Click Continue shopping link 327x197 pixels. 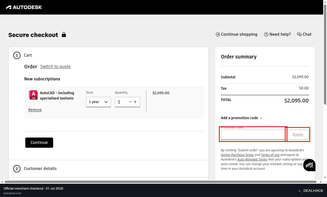[x=236, y=34]
